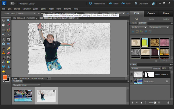Select the Zoom magnifier tool
This screenshot has width=174, height=109.
pos(9,20)
